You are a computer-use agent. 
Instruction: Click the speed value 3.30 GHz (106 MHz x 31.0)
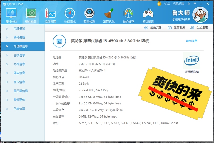coord(97,64)
